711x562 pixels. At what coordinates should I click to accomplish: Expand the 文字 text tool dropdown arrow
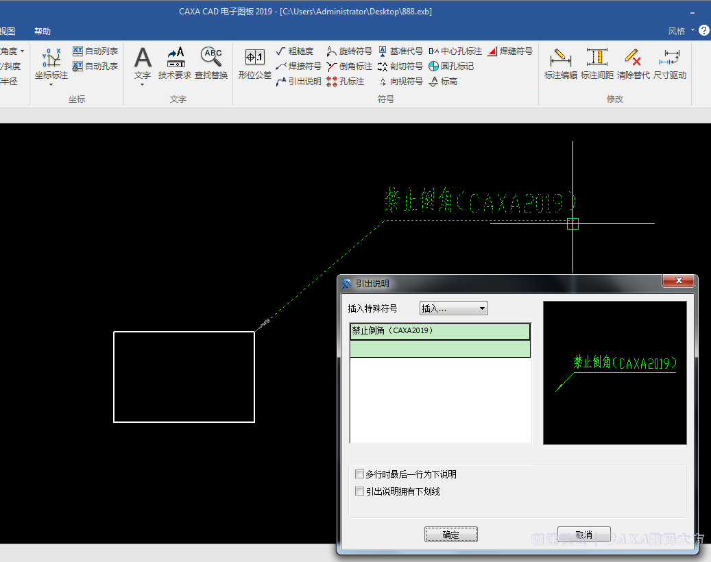pos(142,85)
